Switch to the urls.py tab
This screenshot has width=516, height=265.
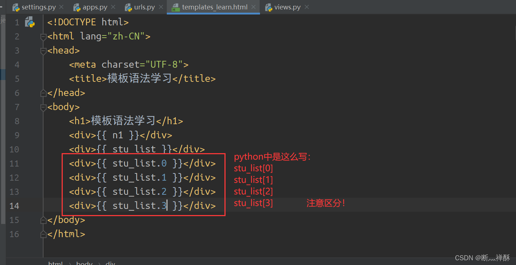pyautogui.click(x=144, y=7)
